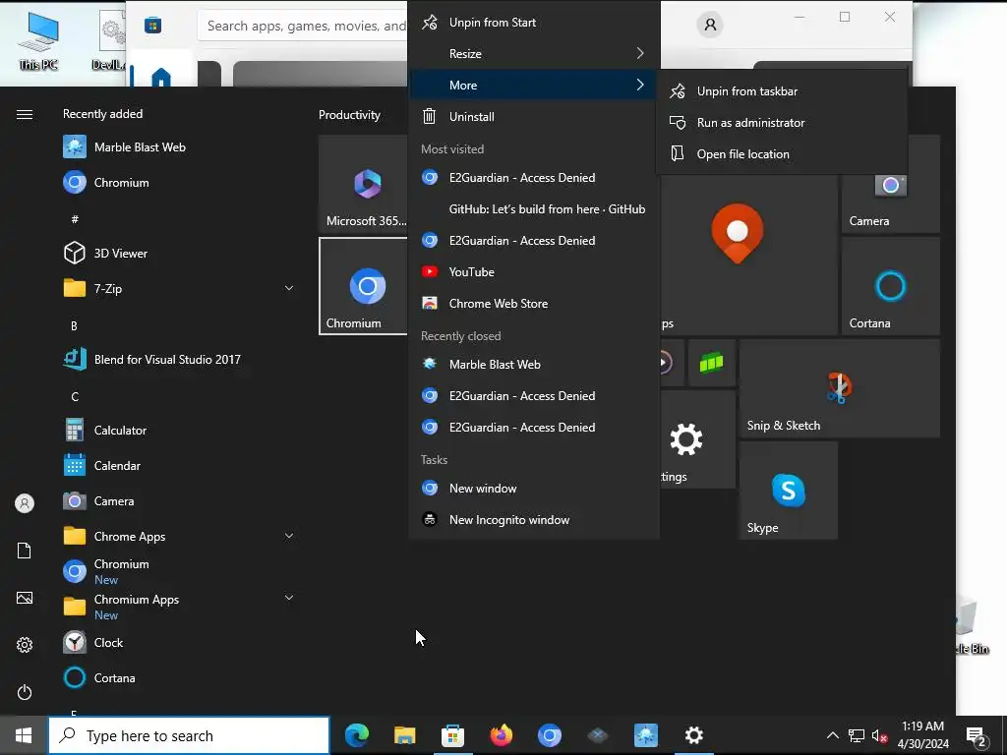Select Unpin from Start

click(x=534, y=23)
